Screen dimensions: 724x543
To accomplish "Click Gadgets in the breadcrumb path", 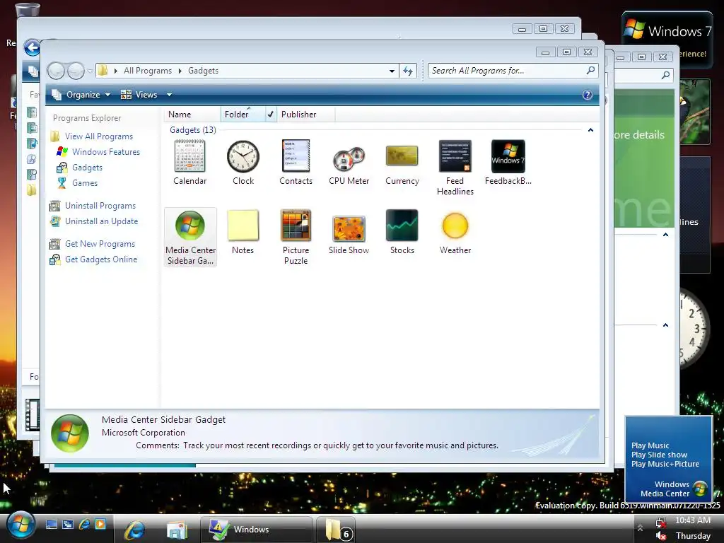I will (x=203, y=71).
